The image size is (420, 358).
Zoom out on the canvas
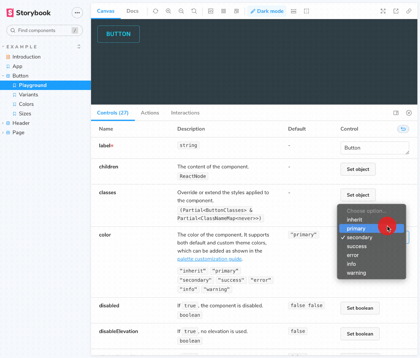181,11
